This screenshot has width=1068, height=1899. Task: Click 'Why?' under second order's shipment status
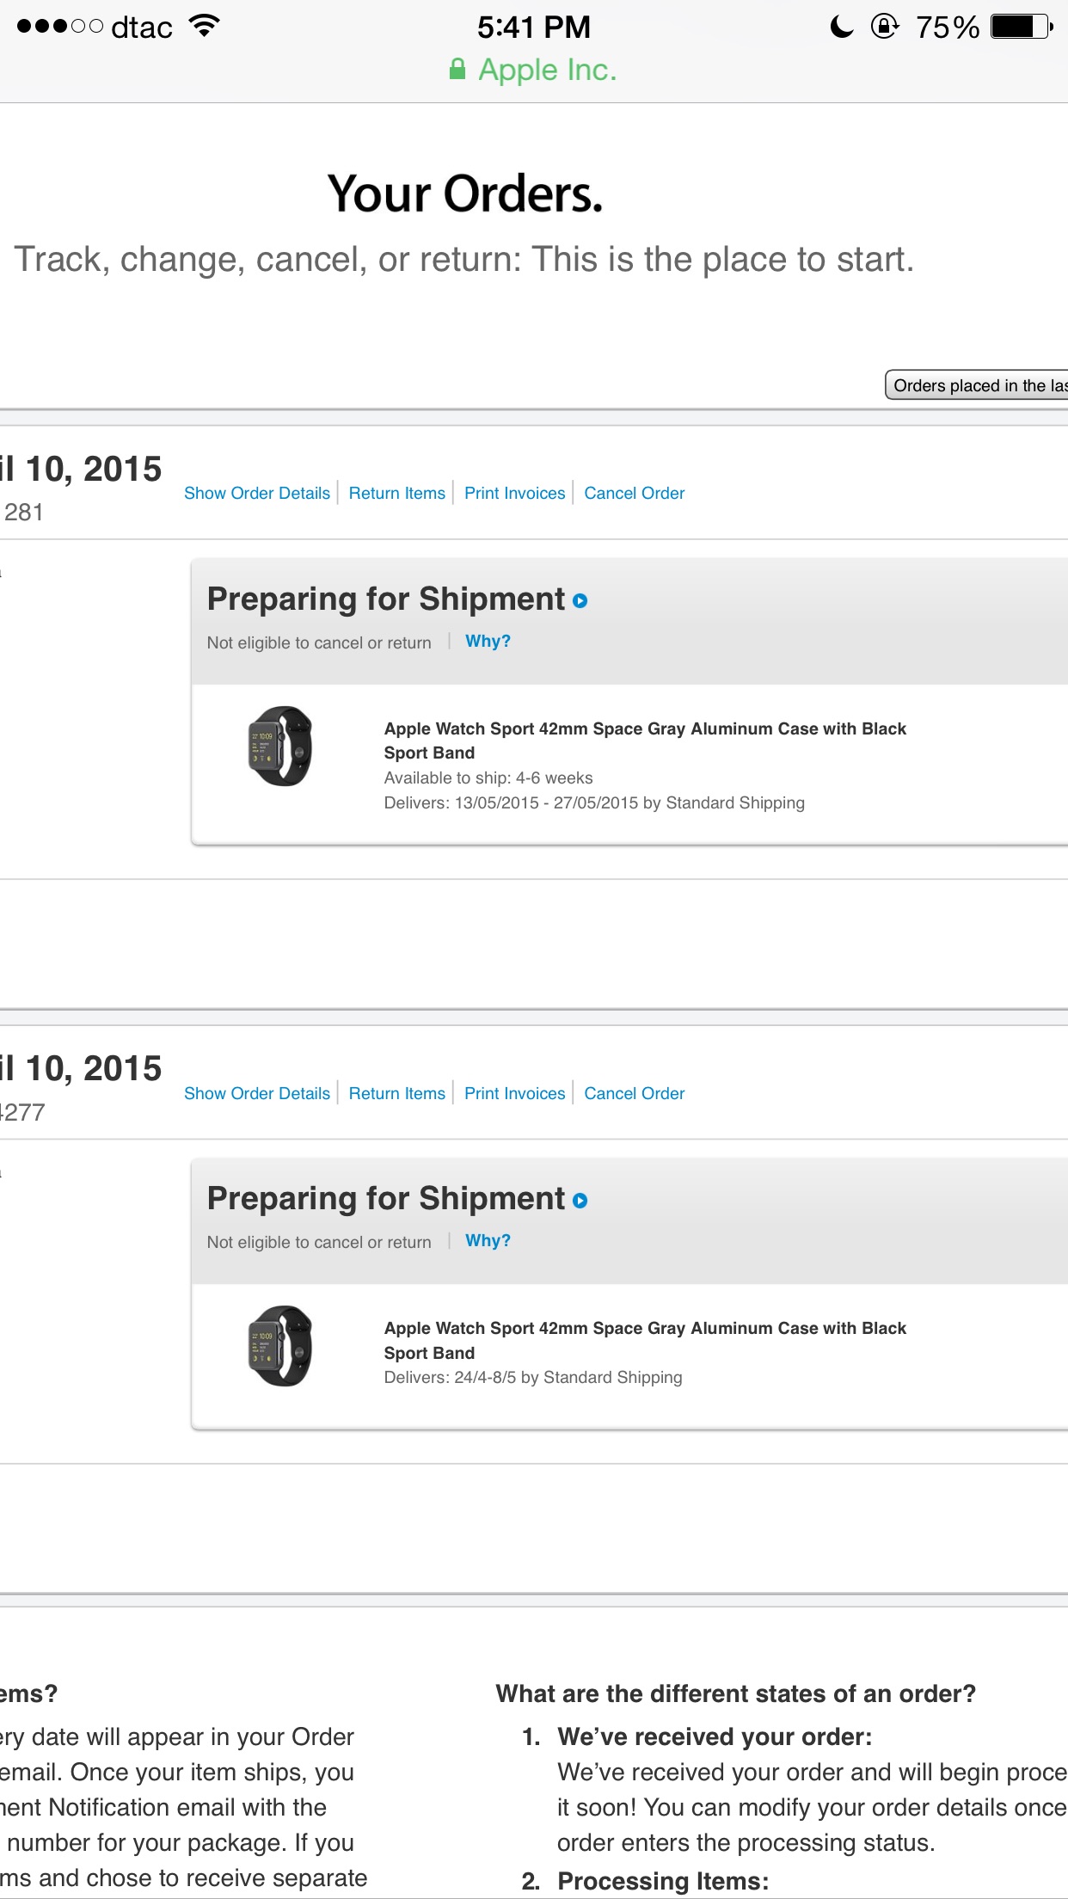488,1241
